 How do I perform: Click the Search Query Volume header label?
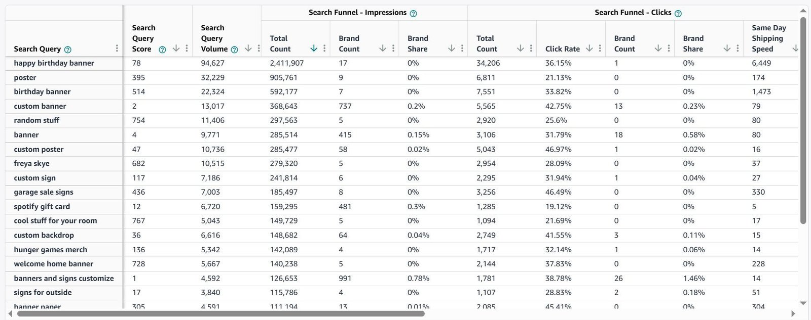(x=213, y=38)
